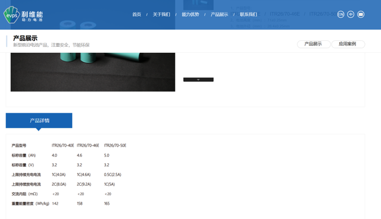Click the 重量能量密度 (Wh/kg) row label
Image resolution: width=381 pixels, height=219 pixels.
[30, 204]
